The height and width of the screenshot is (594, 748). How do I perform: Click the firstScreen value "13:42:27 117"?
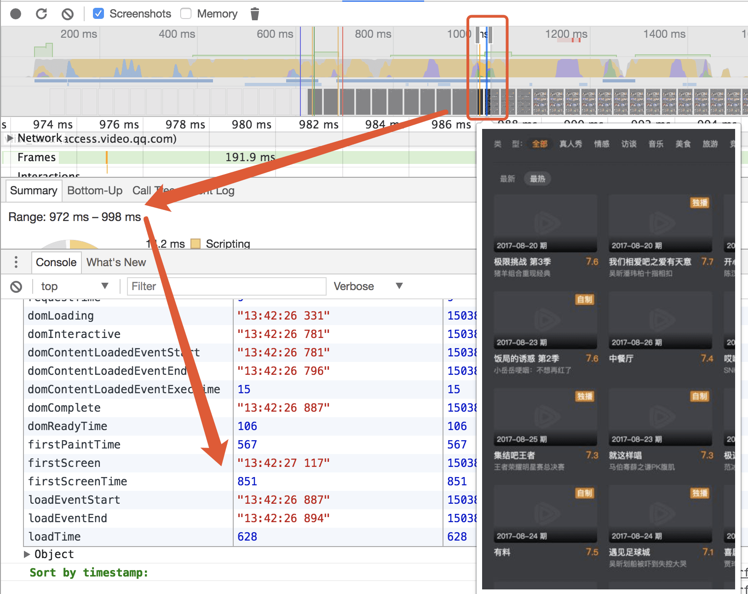coord(283,463)
